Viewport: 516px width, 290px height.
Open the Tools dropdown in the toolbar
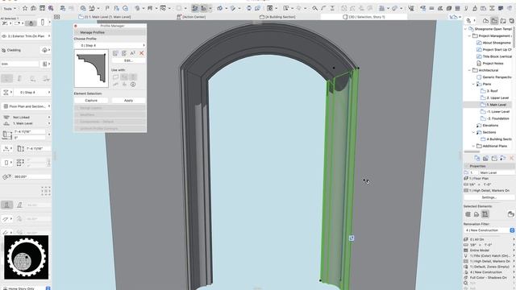point(9,9)
